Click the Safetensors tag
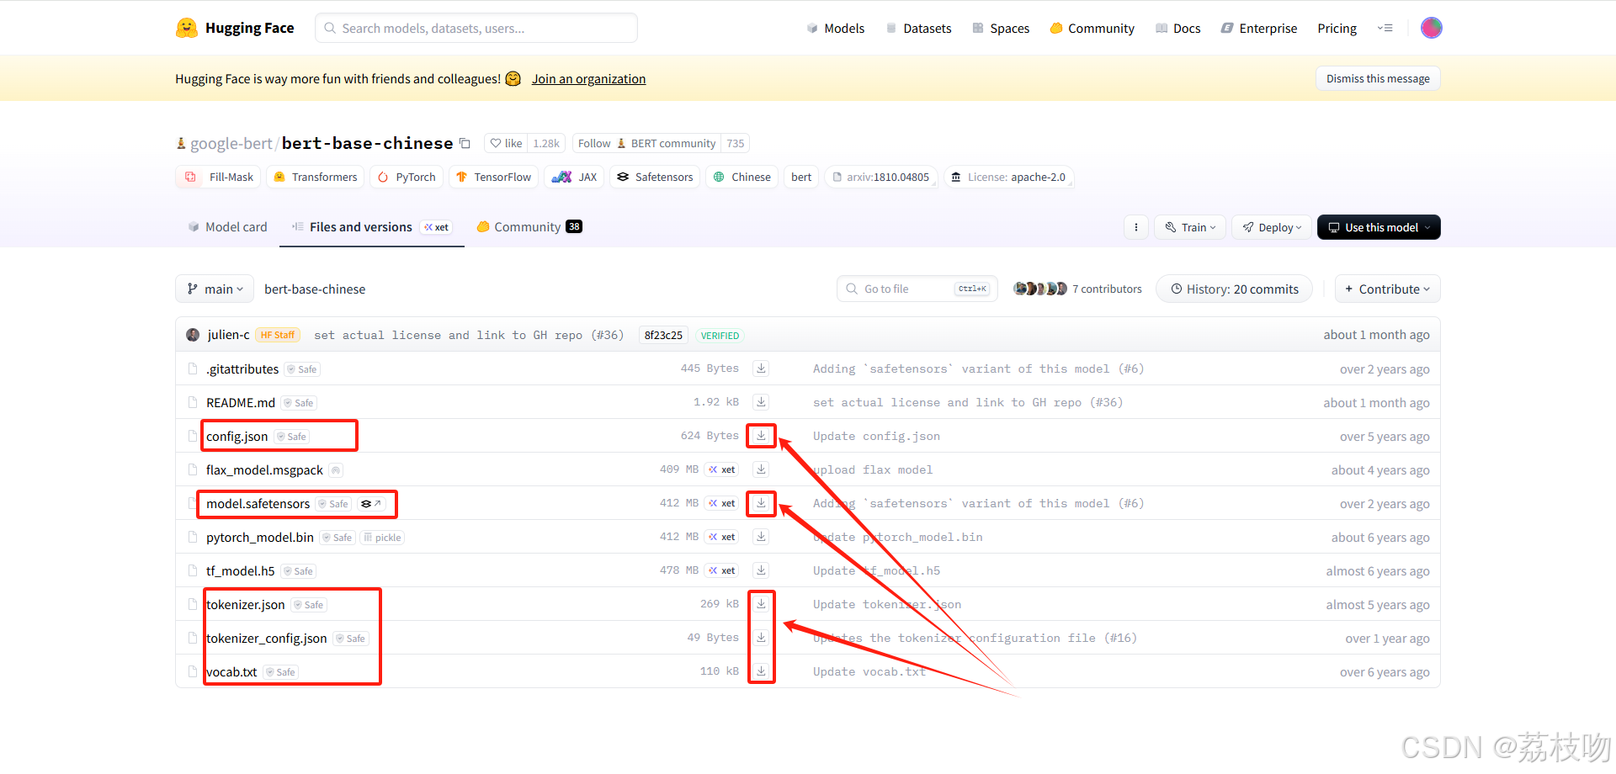The image size is (1616, 774). [x=655, y=177]
